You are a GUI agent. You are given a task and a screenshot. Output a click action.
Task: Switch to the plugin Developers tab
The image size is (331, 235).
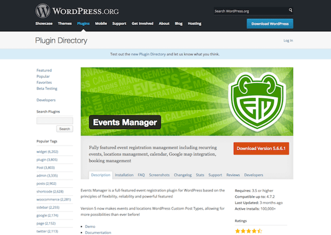(x=254, y=175)
